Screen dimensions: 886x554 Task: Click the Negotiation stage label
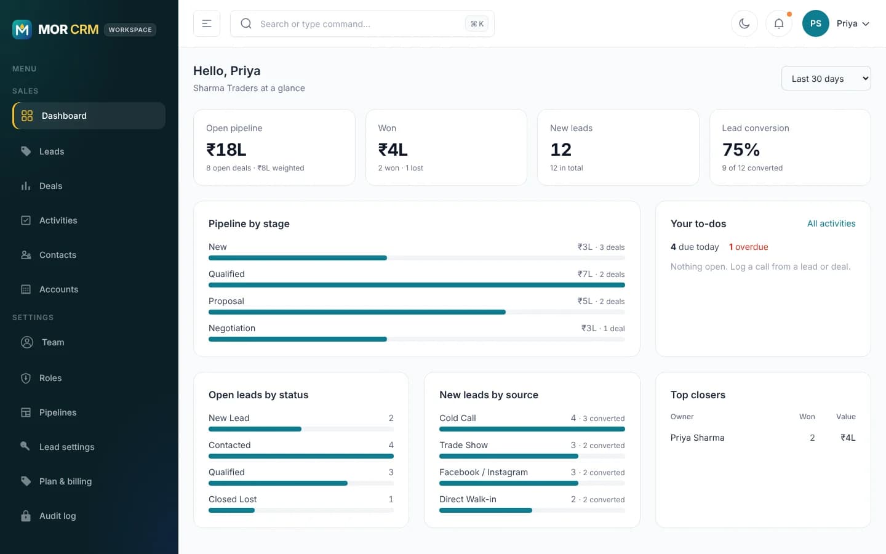[x=232, y=328]
